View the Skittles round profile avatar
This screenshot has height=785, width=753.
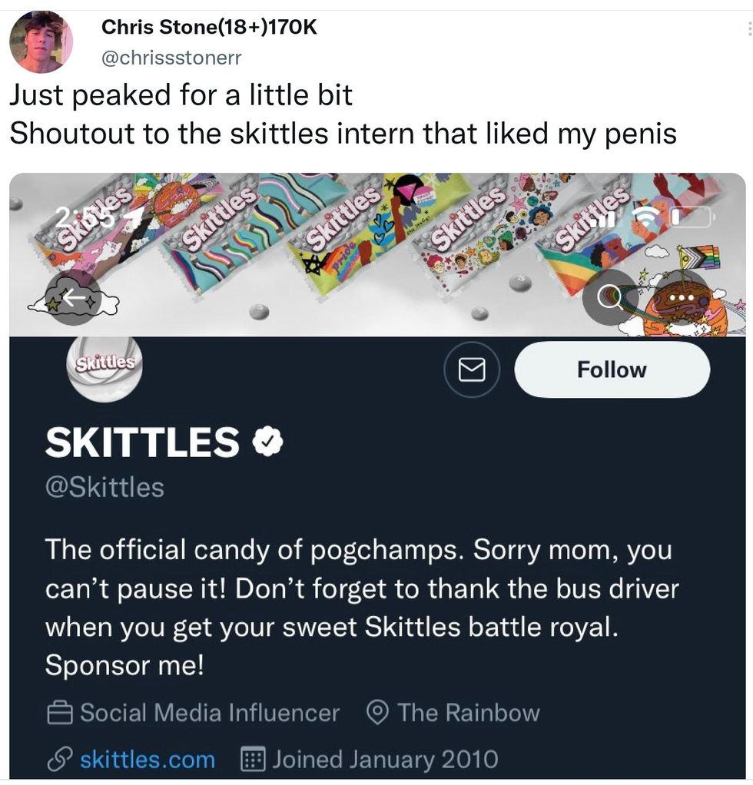104,367
